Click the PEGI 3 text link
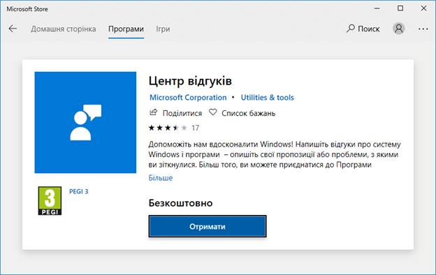The width and height of the screenshot is (436, 275). (x=79, y=191)
